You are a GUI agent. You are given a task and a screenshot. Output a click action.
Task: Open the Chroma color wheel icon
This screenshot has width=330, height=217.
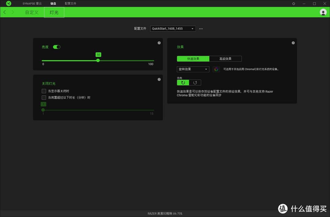pos(216,69)
